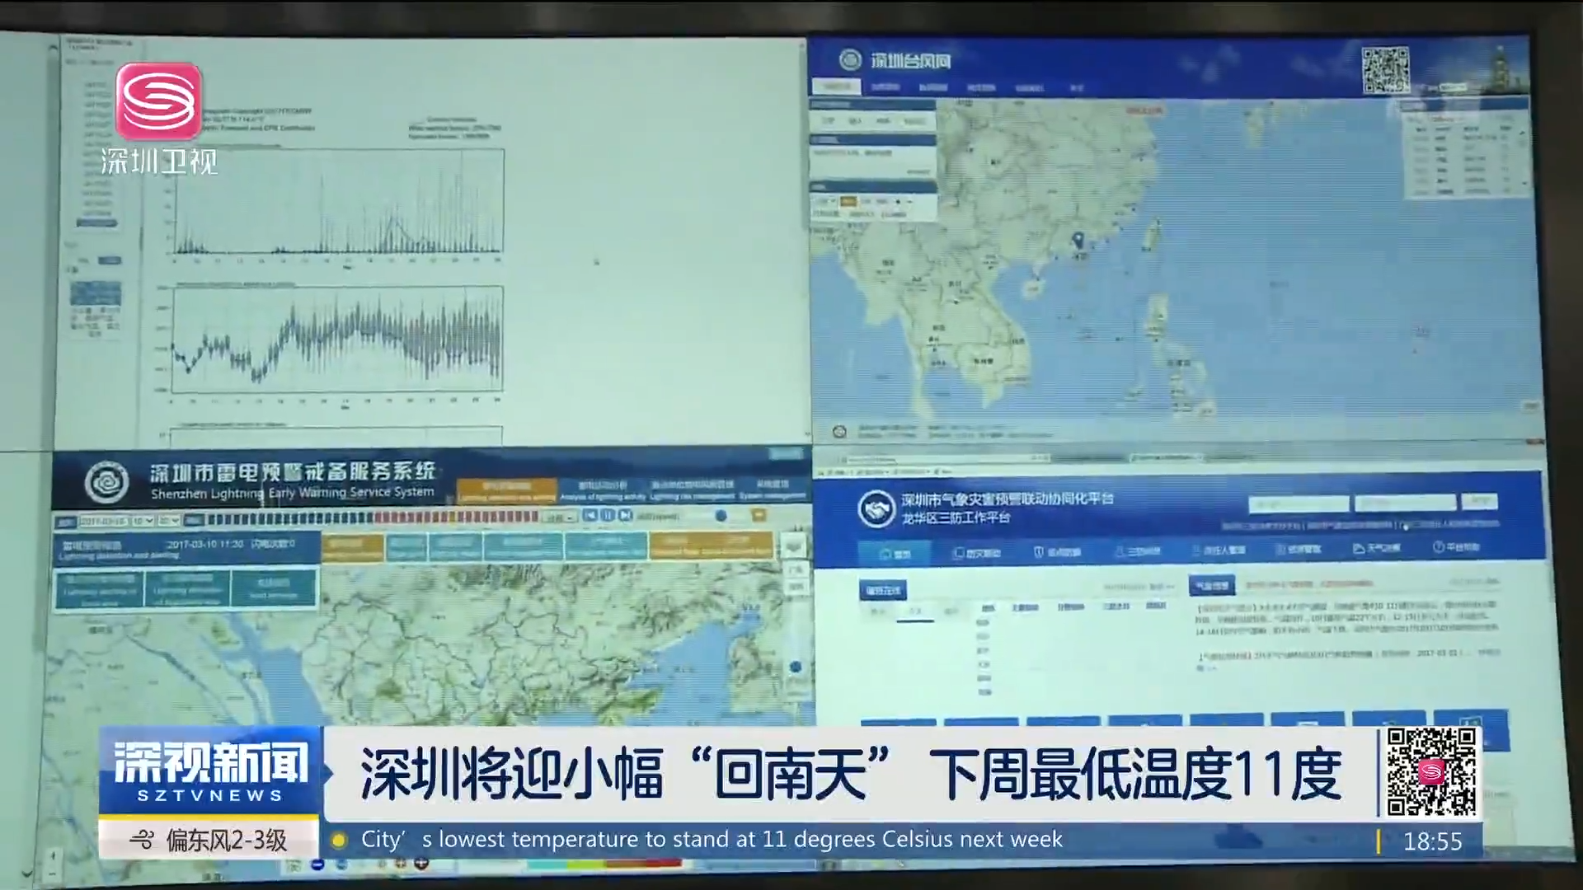Select the underlined middle sub-tab on platform
The image size is (1583, 890).
[x=915, y=612]
